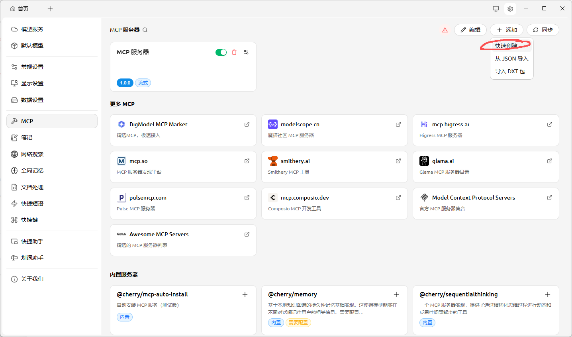572x337 pixels.
Task: Open 模型服务 settings in sidebar
Action: coord(52,29)
